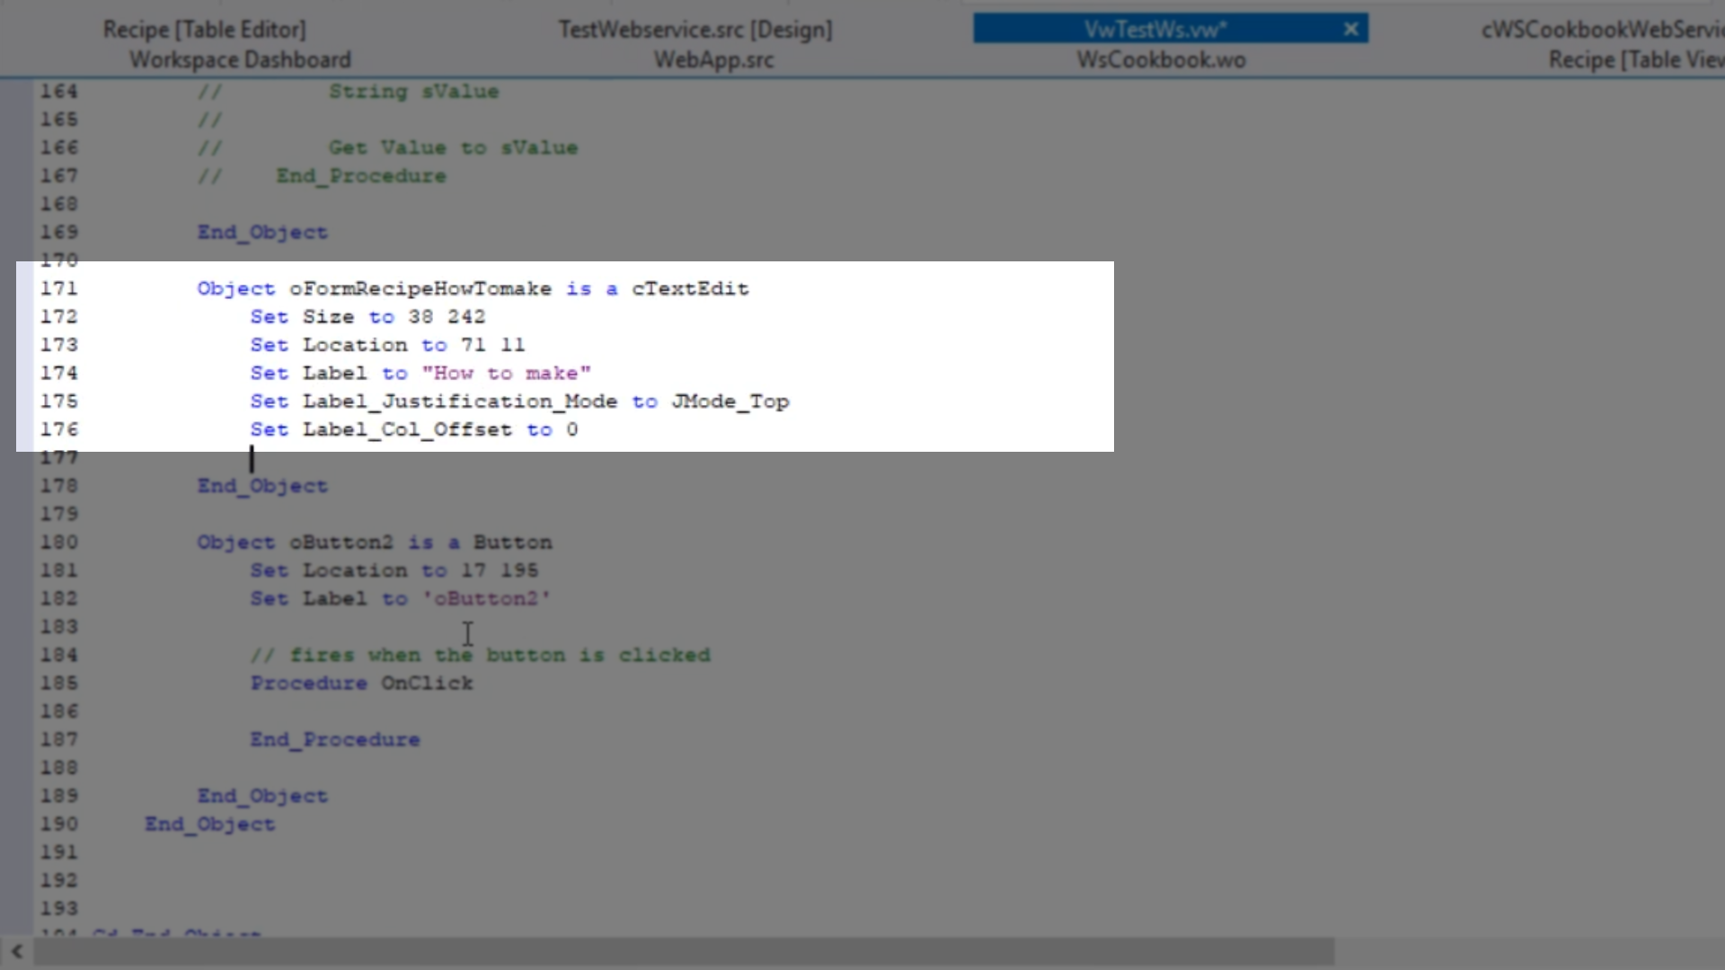Close the VwTestWs.vw tab

[1350, 30]
